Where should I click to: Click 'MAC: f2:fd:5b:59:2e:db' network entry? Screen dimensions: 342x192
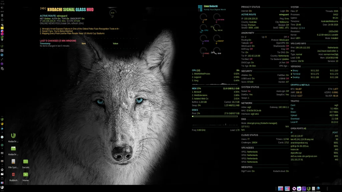tap(251, 111)
